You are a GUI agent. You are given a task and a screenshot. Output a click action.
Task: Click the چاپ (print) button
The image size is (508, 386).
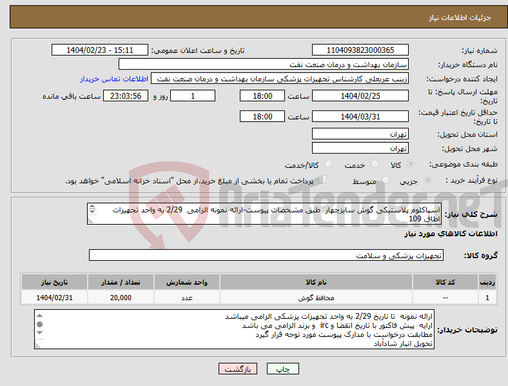tap(282, 369)
